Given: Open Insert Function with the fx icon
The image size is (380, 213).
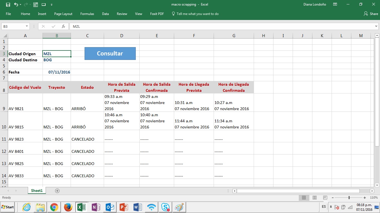Looking at the screenshot, I should point(63,26).
